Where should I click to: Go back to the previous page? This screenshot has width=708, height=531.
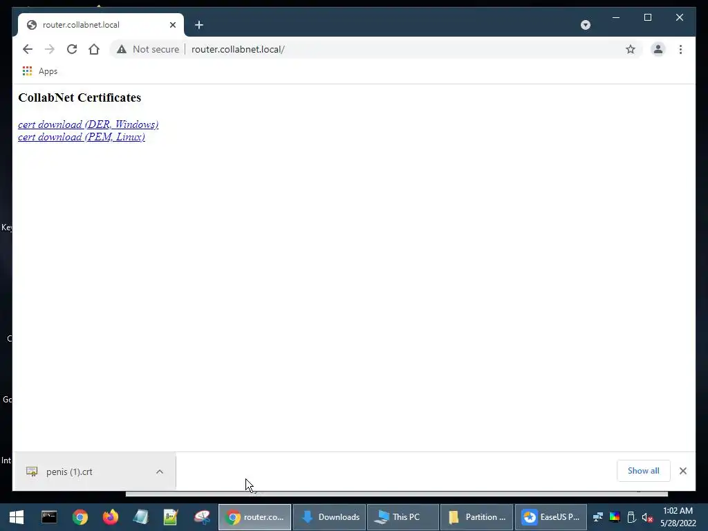tap(28, 49)
